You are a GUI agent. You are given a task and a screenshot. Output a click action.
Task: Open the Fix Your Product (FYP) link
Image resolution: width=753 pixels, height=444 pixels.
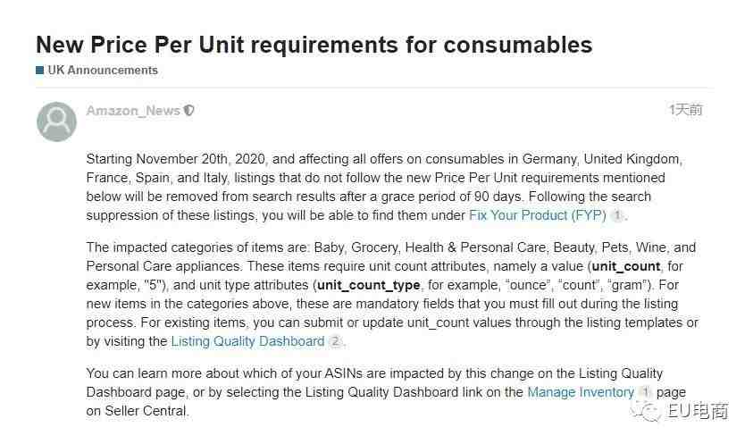(x=538, y=215)
